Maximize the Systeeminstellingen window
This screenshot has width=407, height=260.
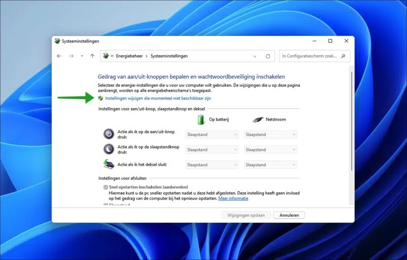(x=330, y=41)
